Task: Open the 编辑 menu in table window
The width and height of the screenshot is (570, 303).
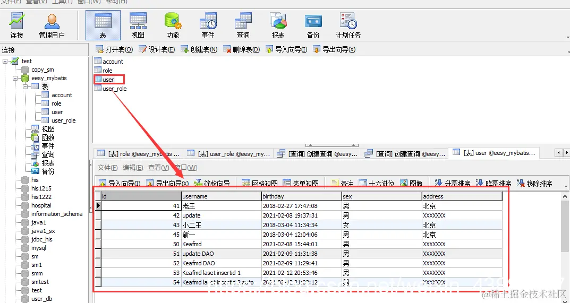Action: click(x=133, y=168)
